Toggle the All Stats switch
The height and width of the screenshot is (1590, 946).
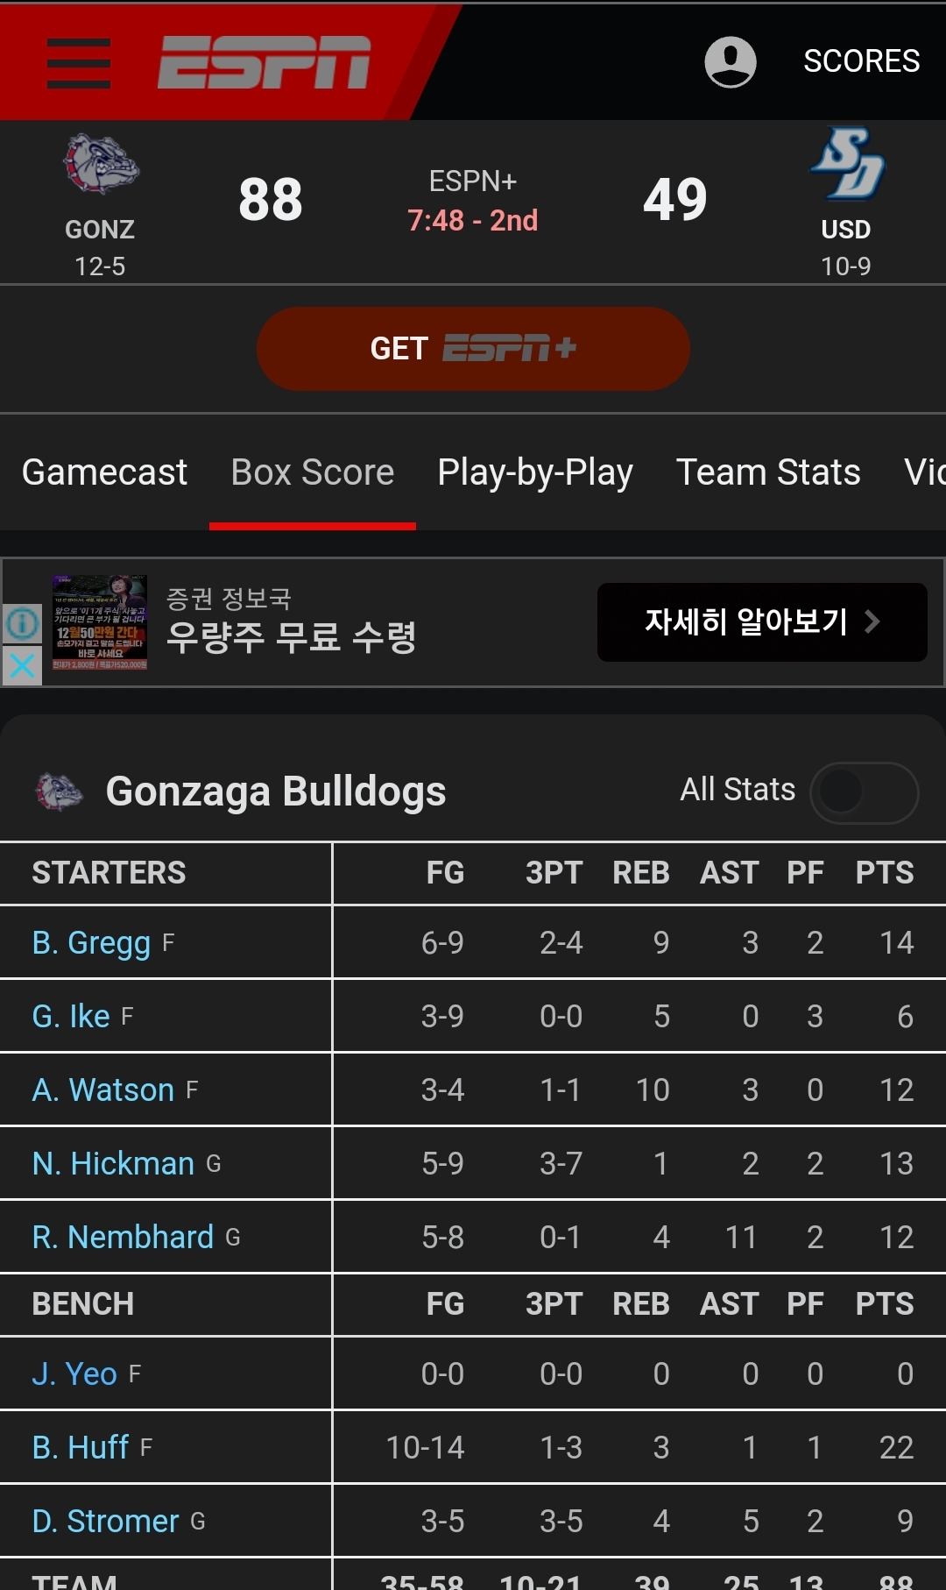pos(864,792)
